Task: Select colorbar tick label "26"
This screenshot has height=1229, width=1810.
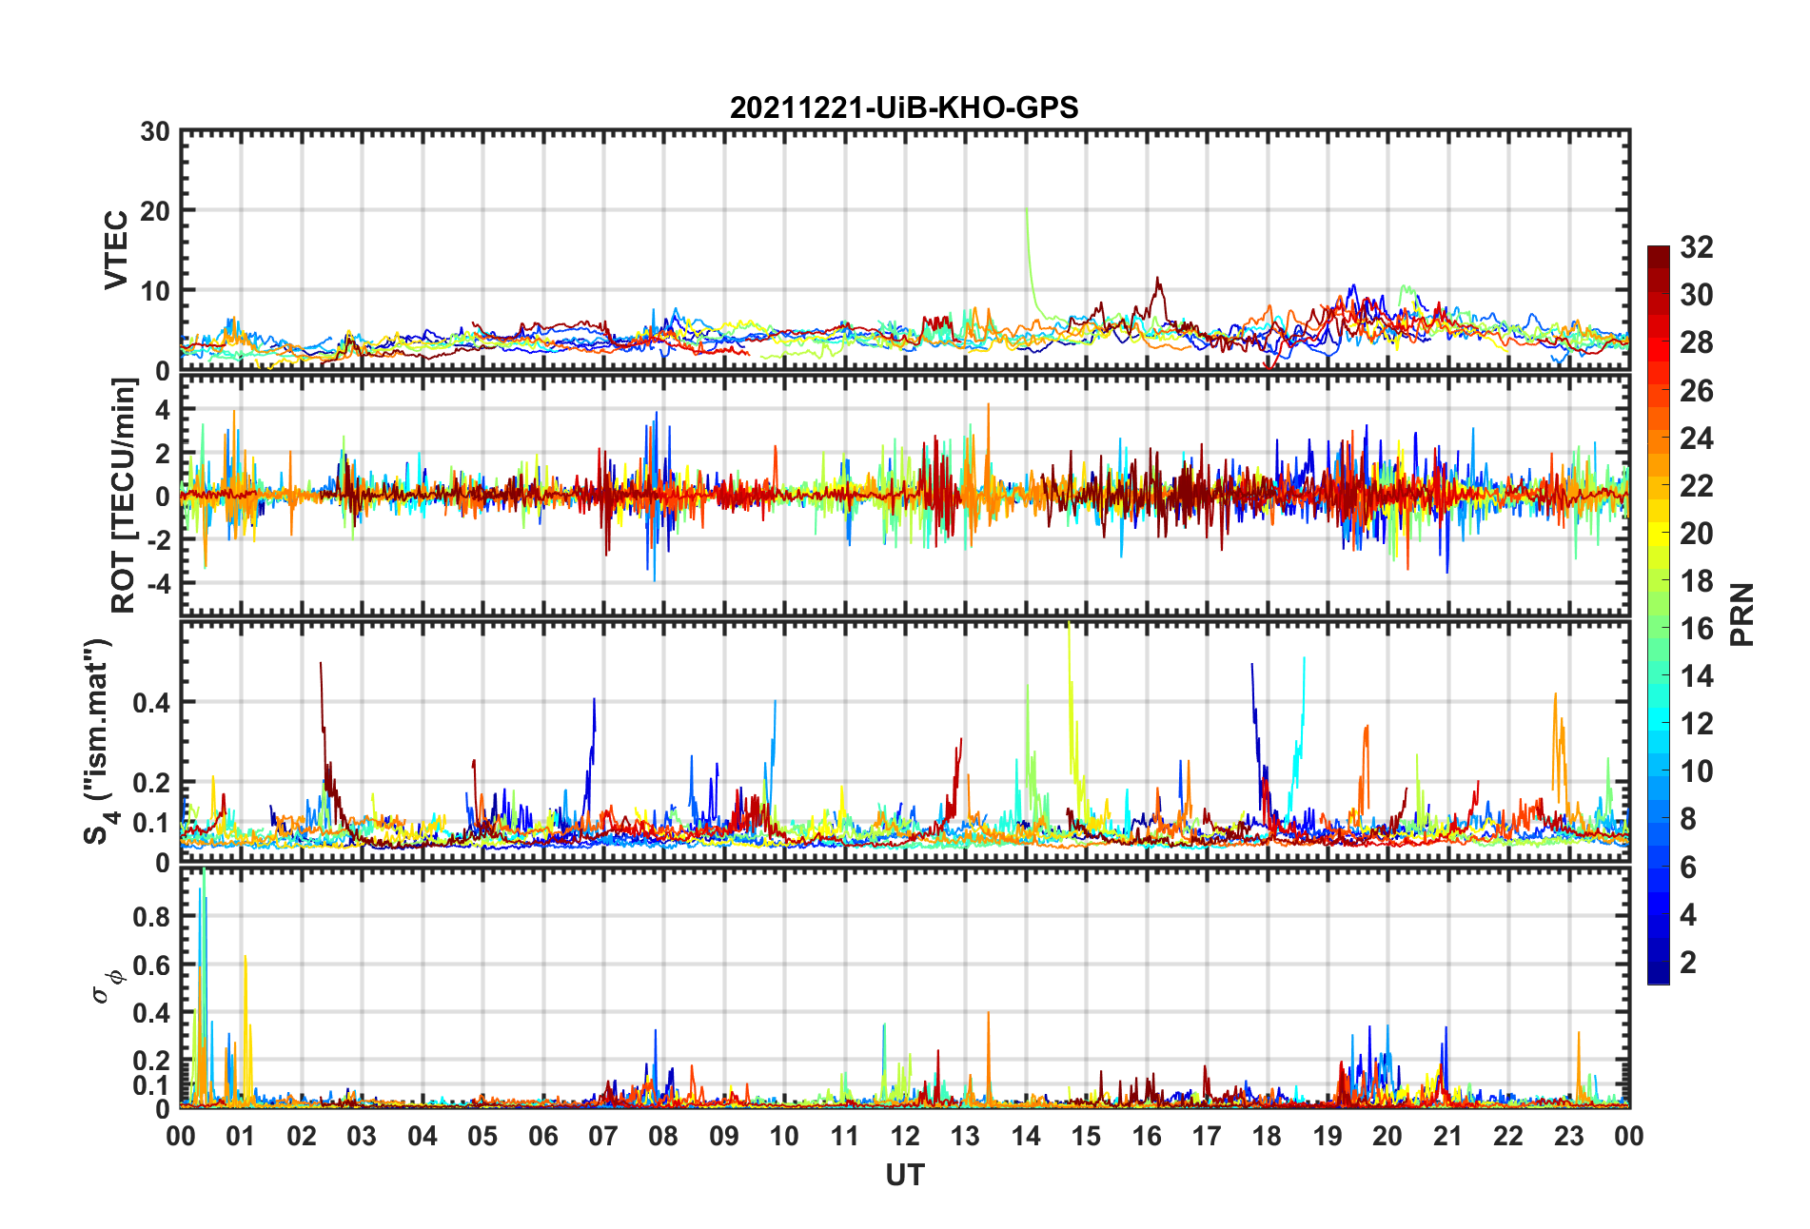Action: (1697, 390)
